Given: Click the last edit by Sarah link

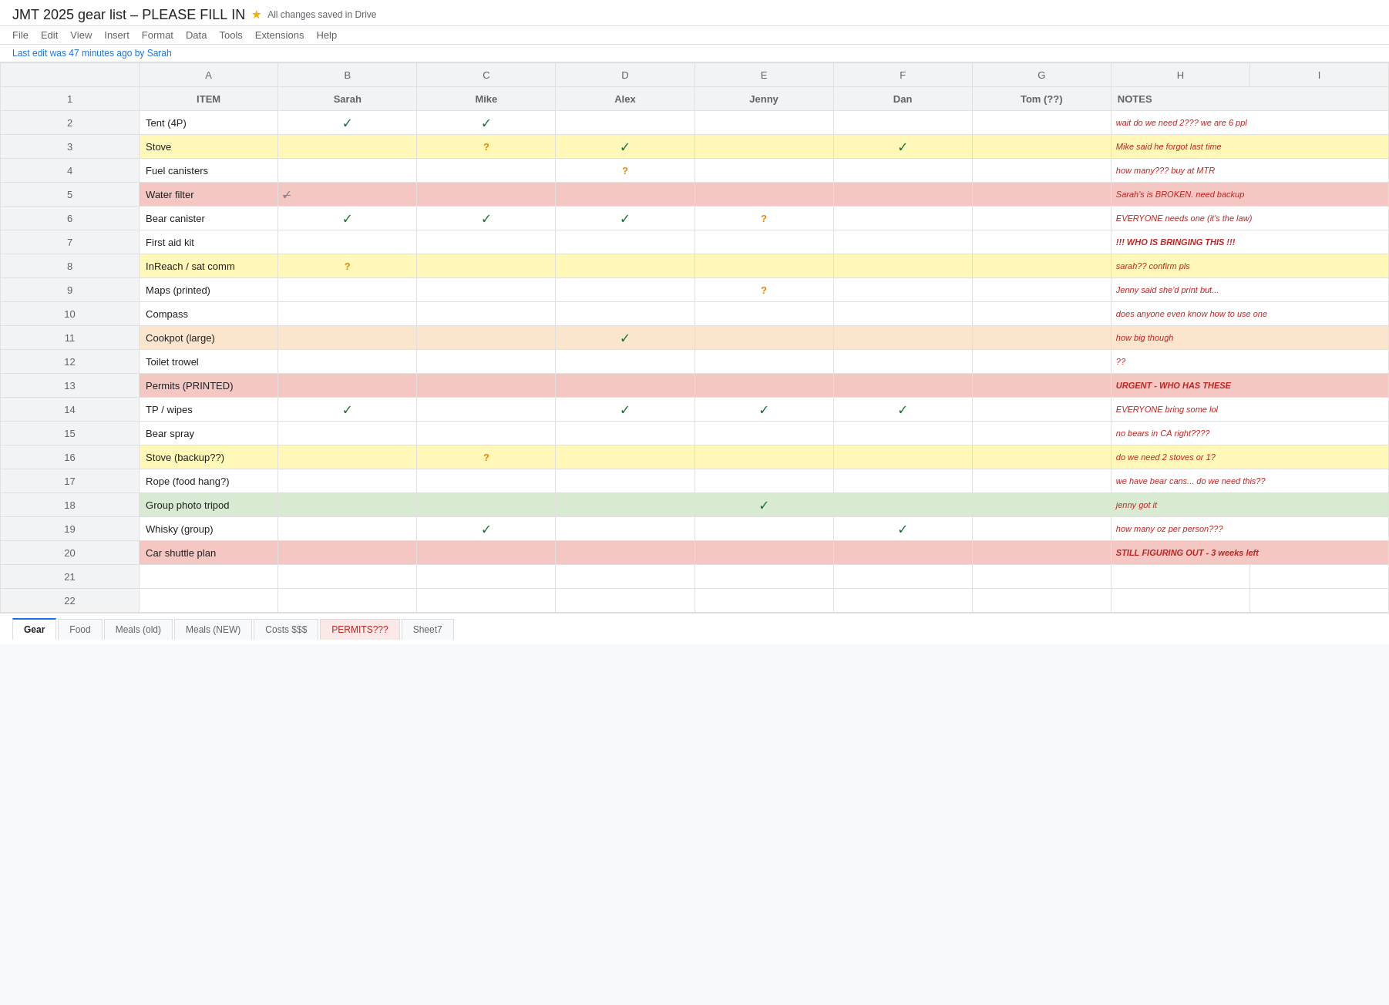Looking at the screenshot, I should (91, 53).
